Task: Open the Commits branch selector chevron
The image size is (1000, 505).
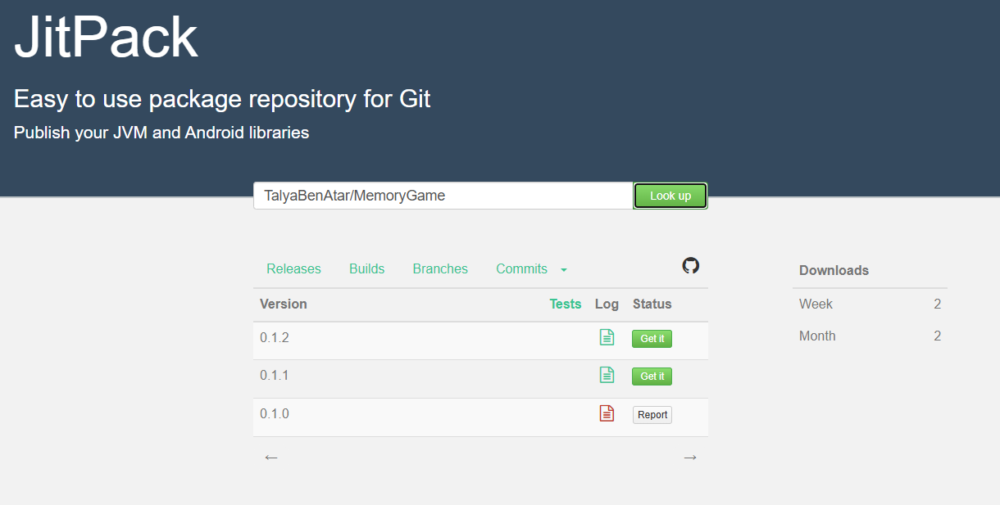Action: click(564, 269)
